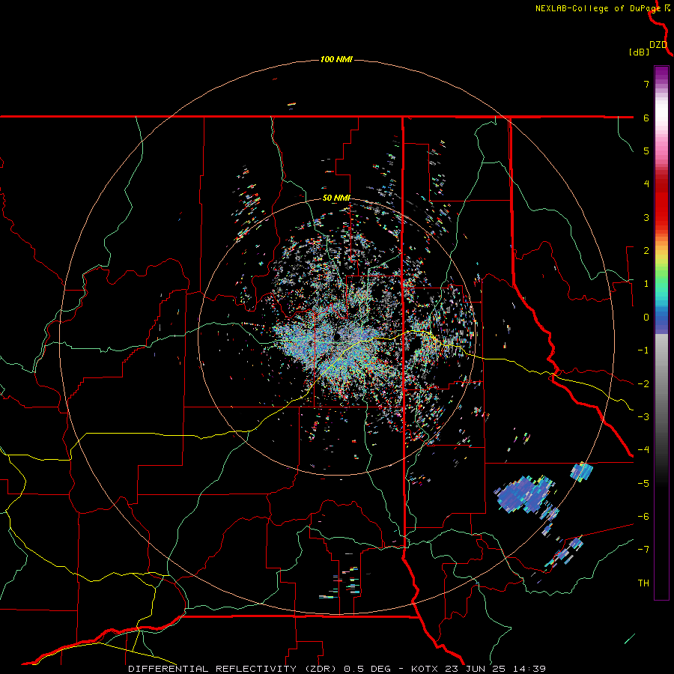Image resolution: width=674 pixels, height=674 pixels.
Task: Click the -7 value on the dB scale
Action: (x=643, y=550)
